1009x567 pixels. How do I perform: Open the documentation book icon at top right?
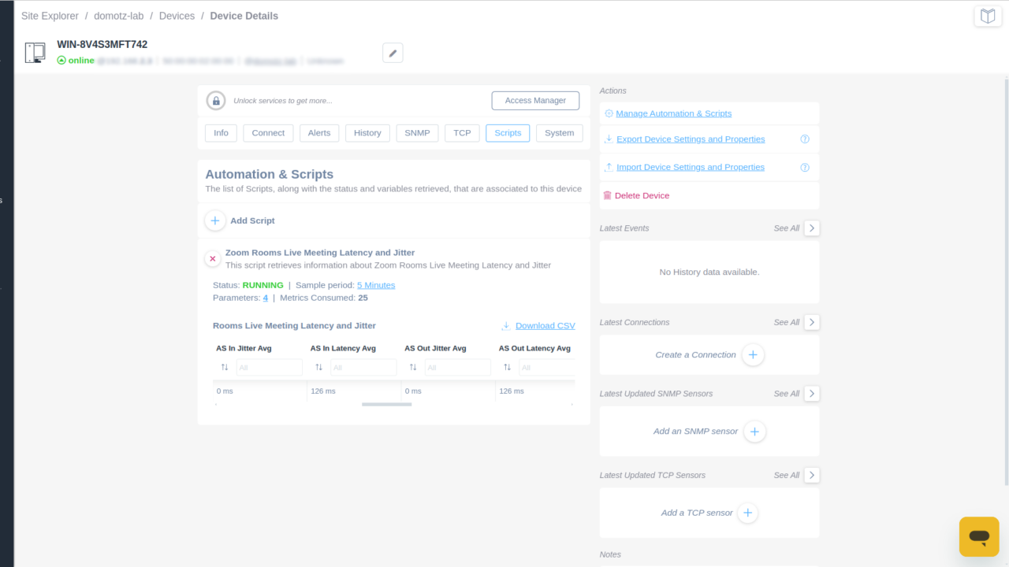(x=988, y=16)
